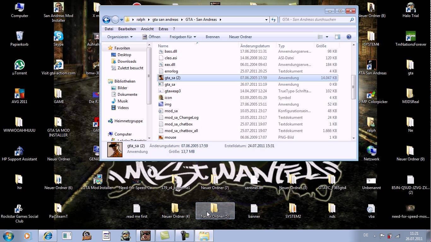
Task: Click the gta san andreas breadcrumb segment
Action: 165,20
